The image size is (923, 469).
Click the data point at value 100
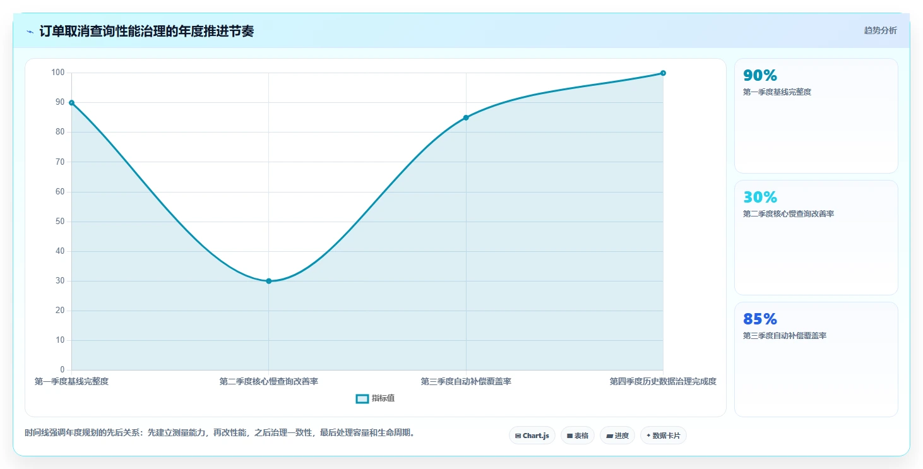[663, 73]
